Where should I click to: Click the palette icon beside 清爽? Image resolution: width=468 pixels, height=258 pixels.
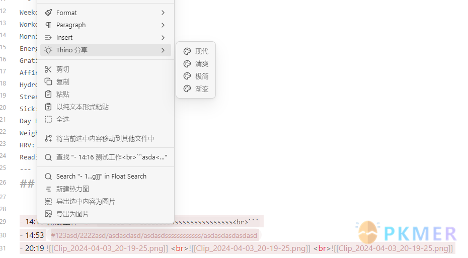pyautogui.click(x=187, y=64)
